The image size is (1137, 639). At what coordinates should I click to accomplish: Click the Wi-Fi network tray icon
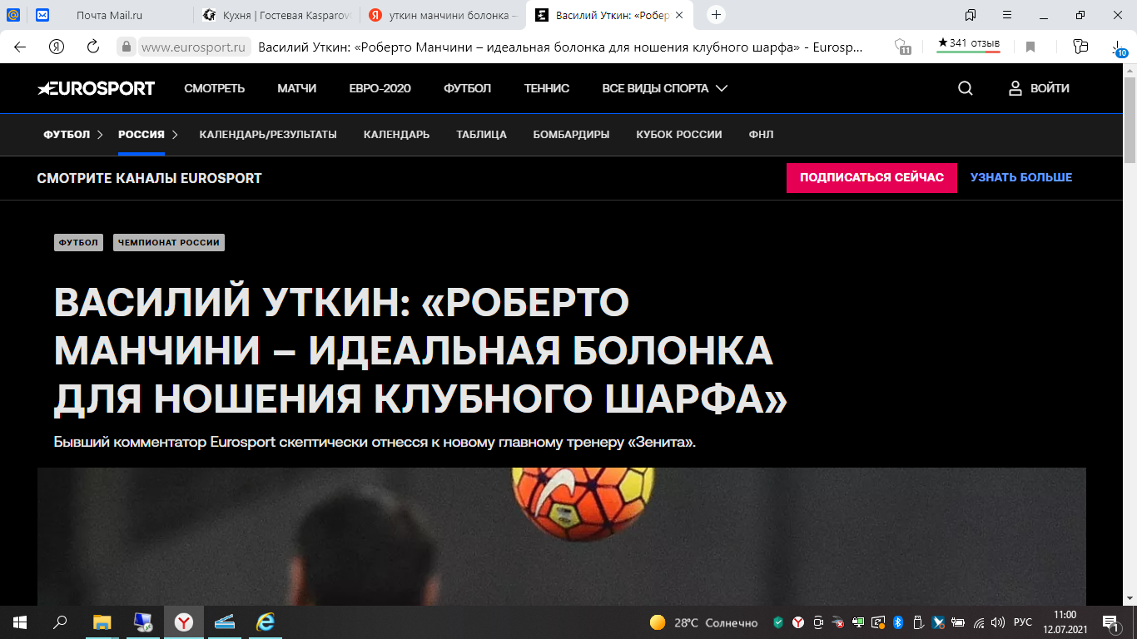979,622
